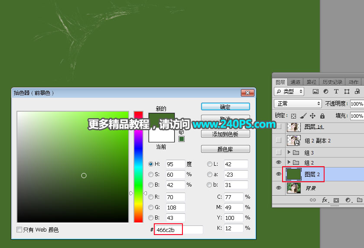364x248 pixels.
Task: Click the H value field 95
Action: pos(175,164)
